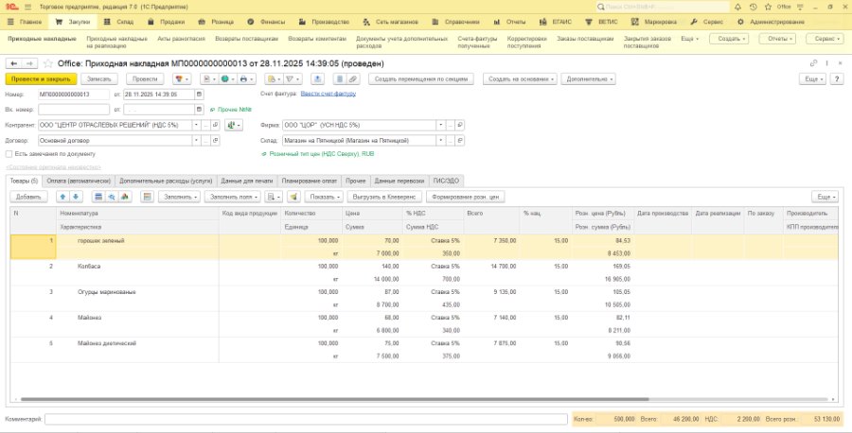Expand the Контрагент dropdown arrow
852x433 pixels.
pyautogui.click(x=196, y=126)
